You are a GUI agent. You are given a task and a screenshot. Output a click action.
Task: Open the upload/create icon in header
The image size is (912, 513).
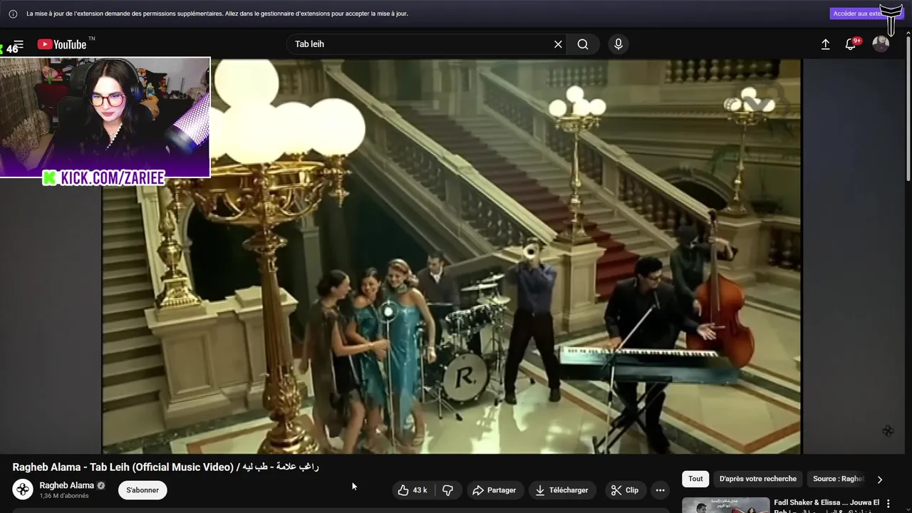coord(826,44)
